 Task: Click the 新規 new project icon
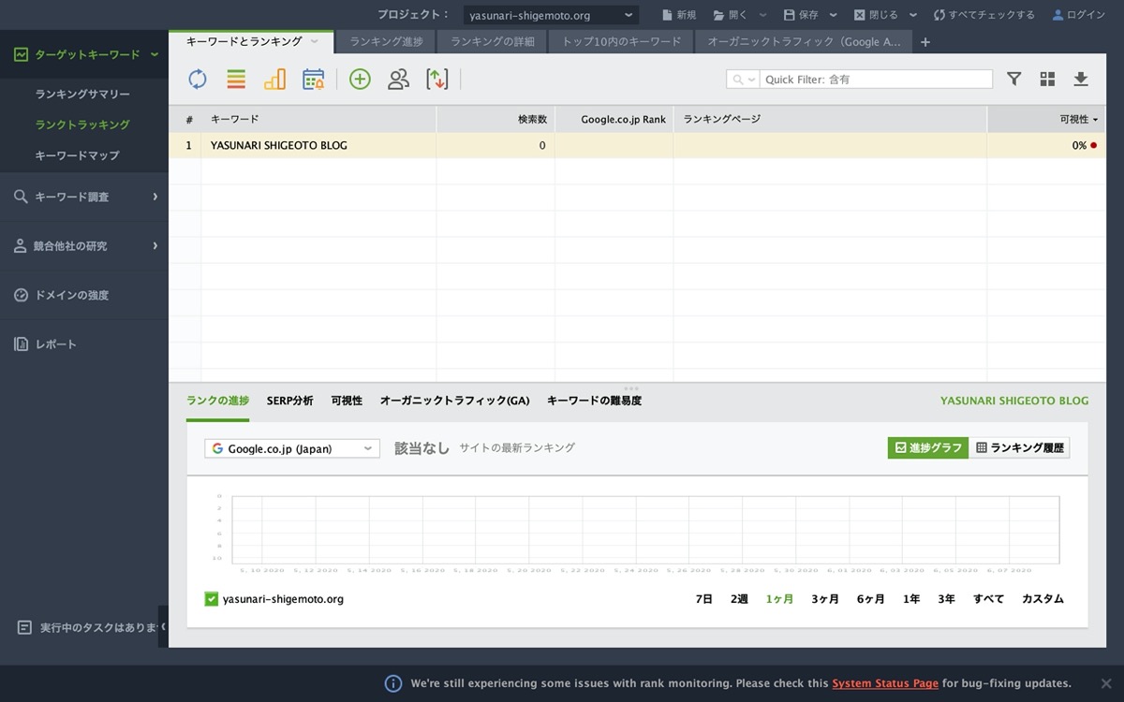667,15
